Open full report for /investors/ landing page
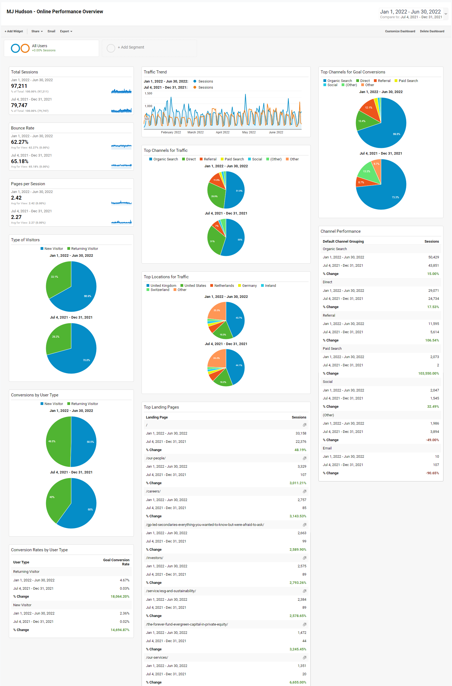 [x=304, y=558]
